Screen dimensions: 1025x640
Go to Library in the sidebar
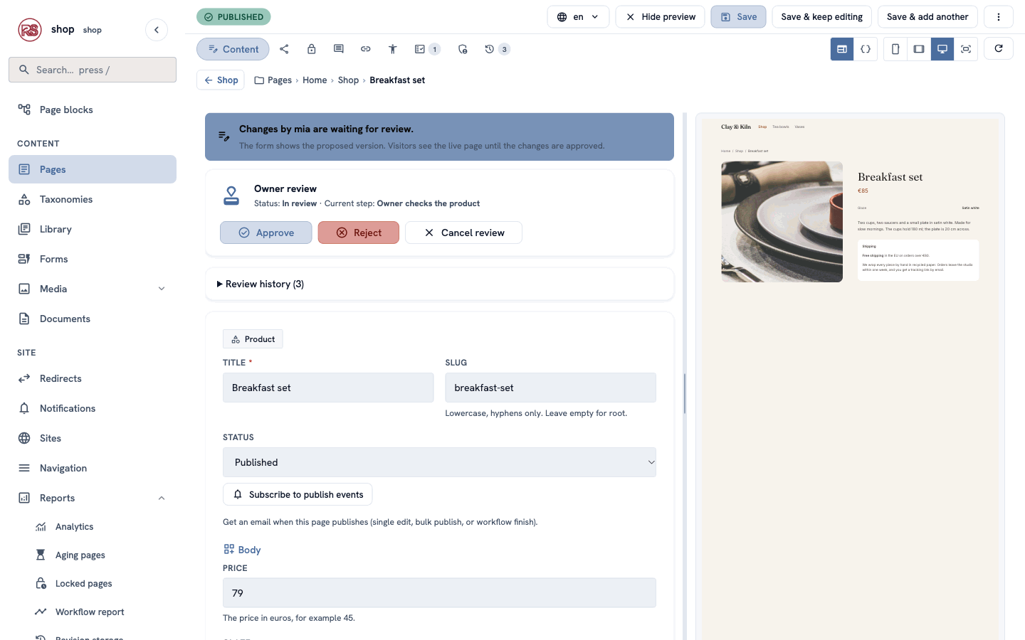tap(93, 229)
